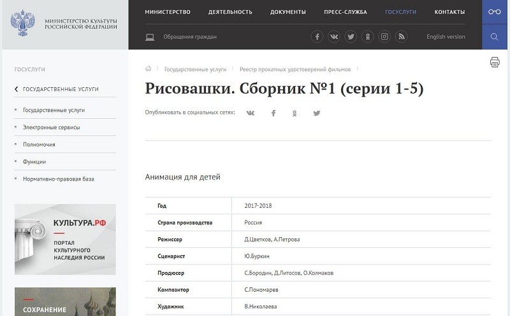This screenshot has width=510, height=316.
Task: Click the Страна производства row label
Action: pos(185,223)
